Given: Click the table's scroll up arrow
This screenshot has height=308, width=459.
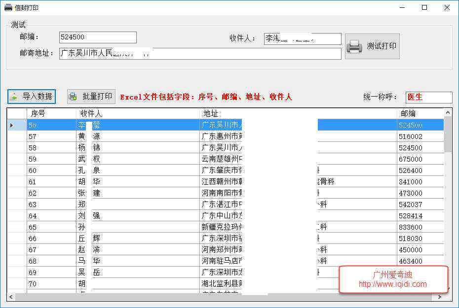Looking at the screenshot, I should (448, 112).
